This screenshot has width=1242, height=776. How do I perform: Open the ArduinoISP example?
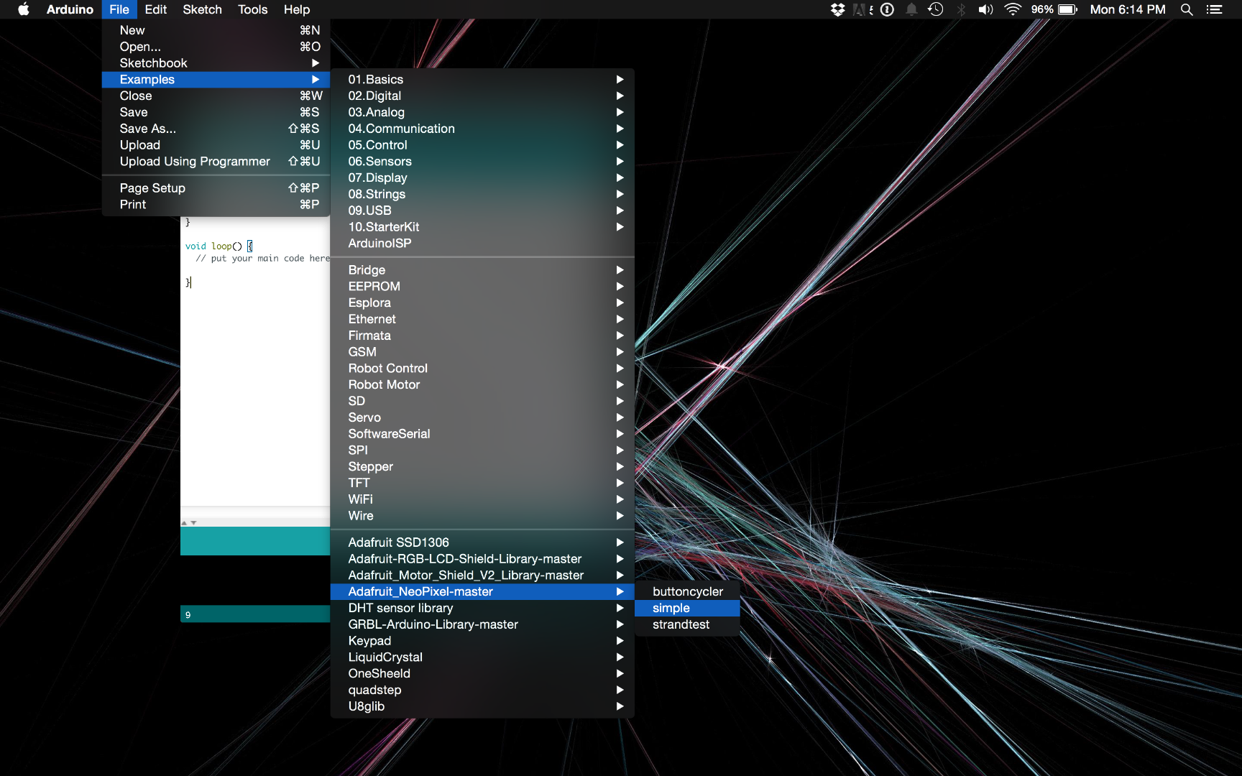tap(482, 244)
